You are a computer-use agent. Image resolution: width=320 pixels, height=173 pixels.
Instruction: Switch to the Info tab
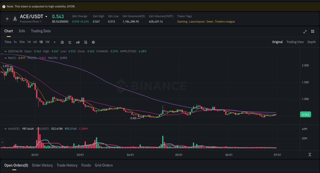tap(22, 31)
